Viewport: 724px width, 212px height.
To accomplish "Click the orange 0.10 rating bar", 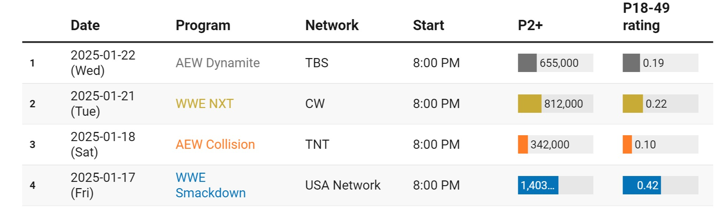I will pos(627,144).
